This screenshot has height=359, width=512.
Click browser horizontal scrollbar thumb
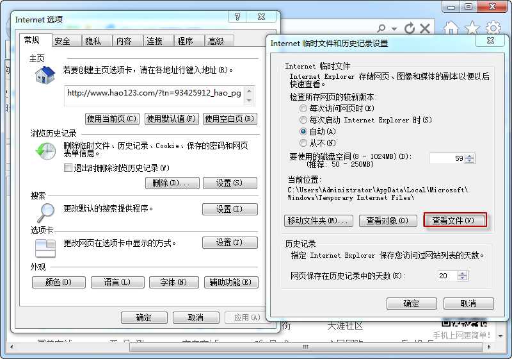(x=306, y=347)
